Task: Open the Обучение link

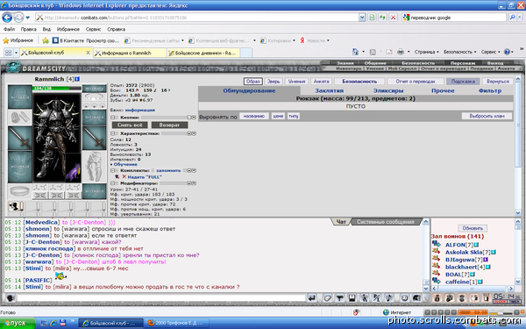Action: pyautogui.click(x=125, y=165)
